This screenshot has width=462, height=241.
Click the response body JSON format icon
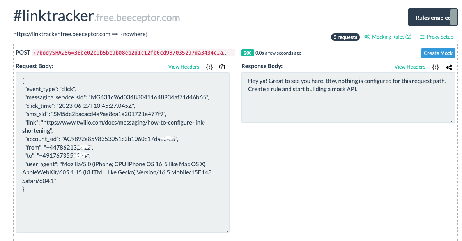tap(435, 67)
